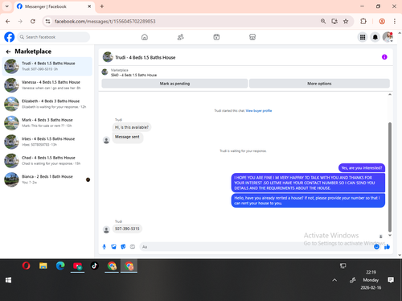The height and width of the screenshot is (301, 402).
Task: Click the browser back arrow
Action: click(8, 21)
